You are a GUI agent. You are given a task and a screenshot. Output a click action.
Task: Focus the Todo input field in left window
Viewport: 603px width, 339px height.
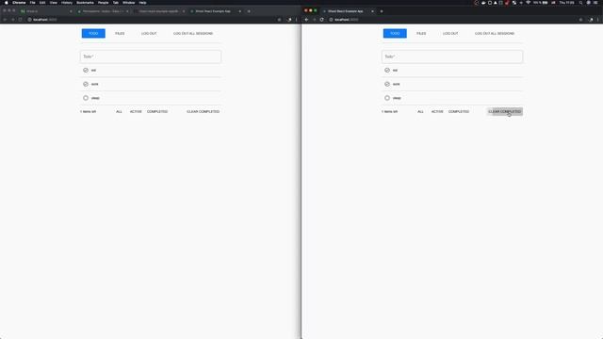[x=151, y=56]
